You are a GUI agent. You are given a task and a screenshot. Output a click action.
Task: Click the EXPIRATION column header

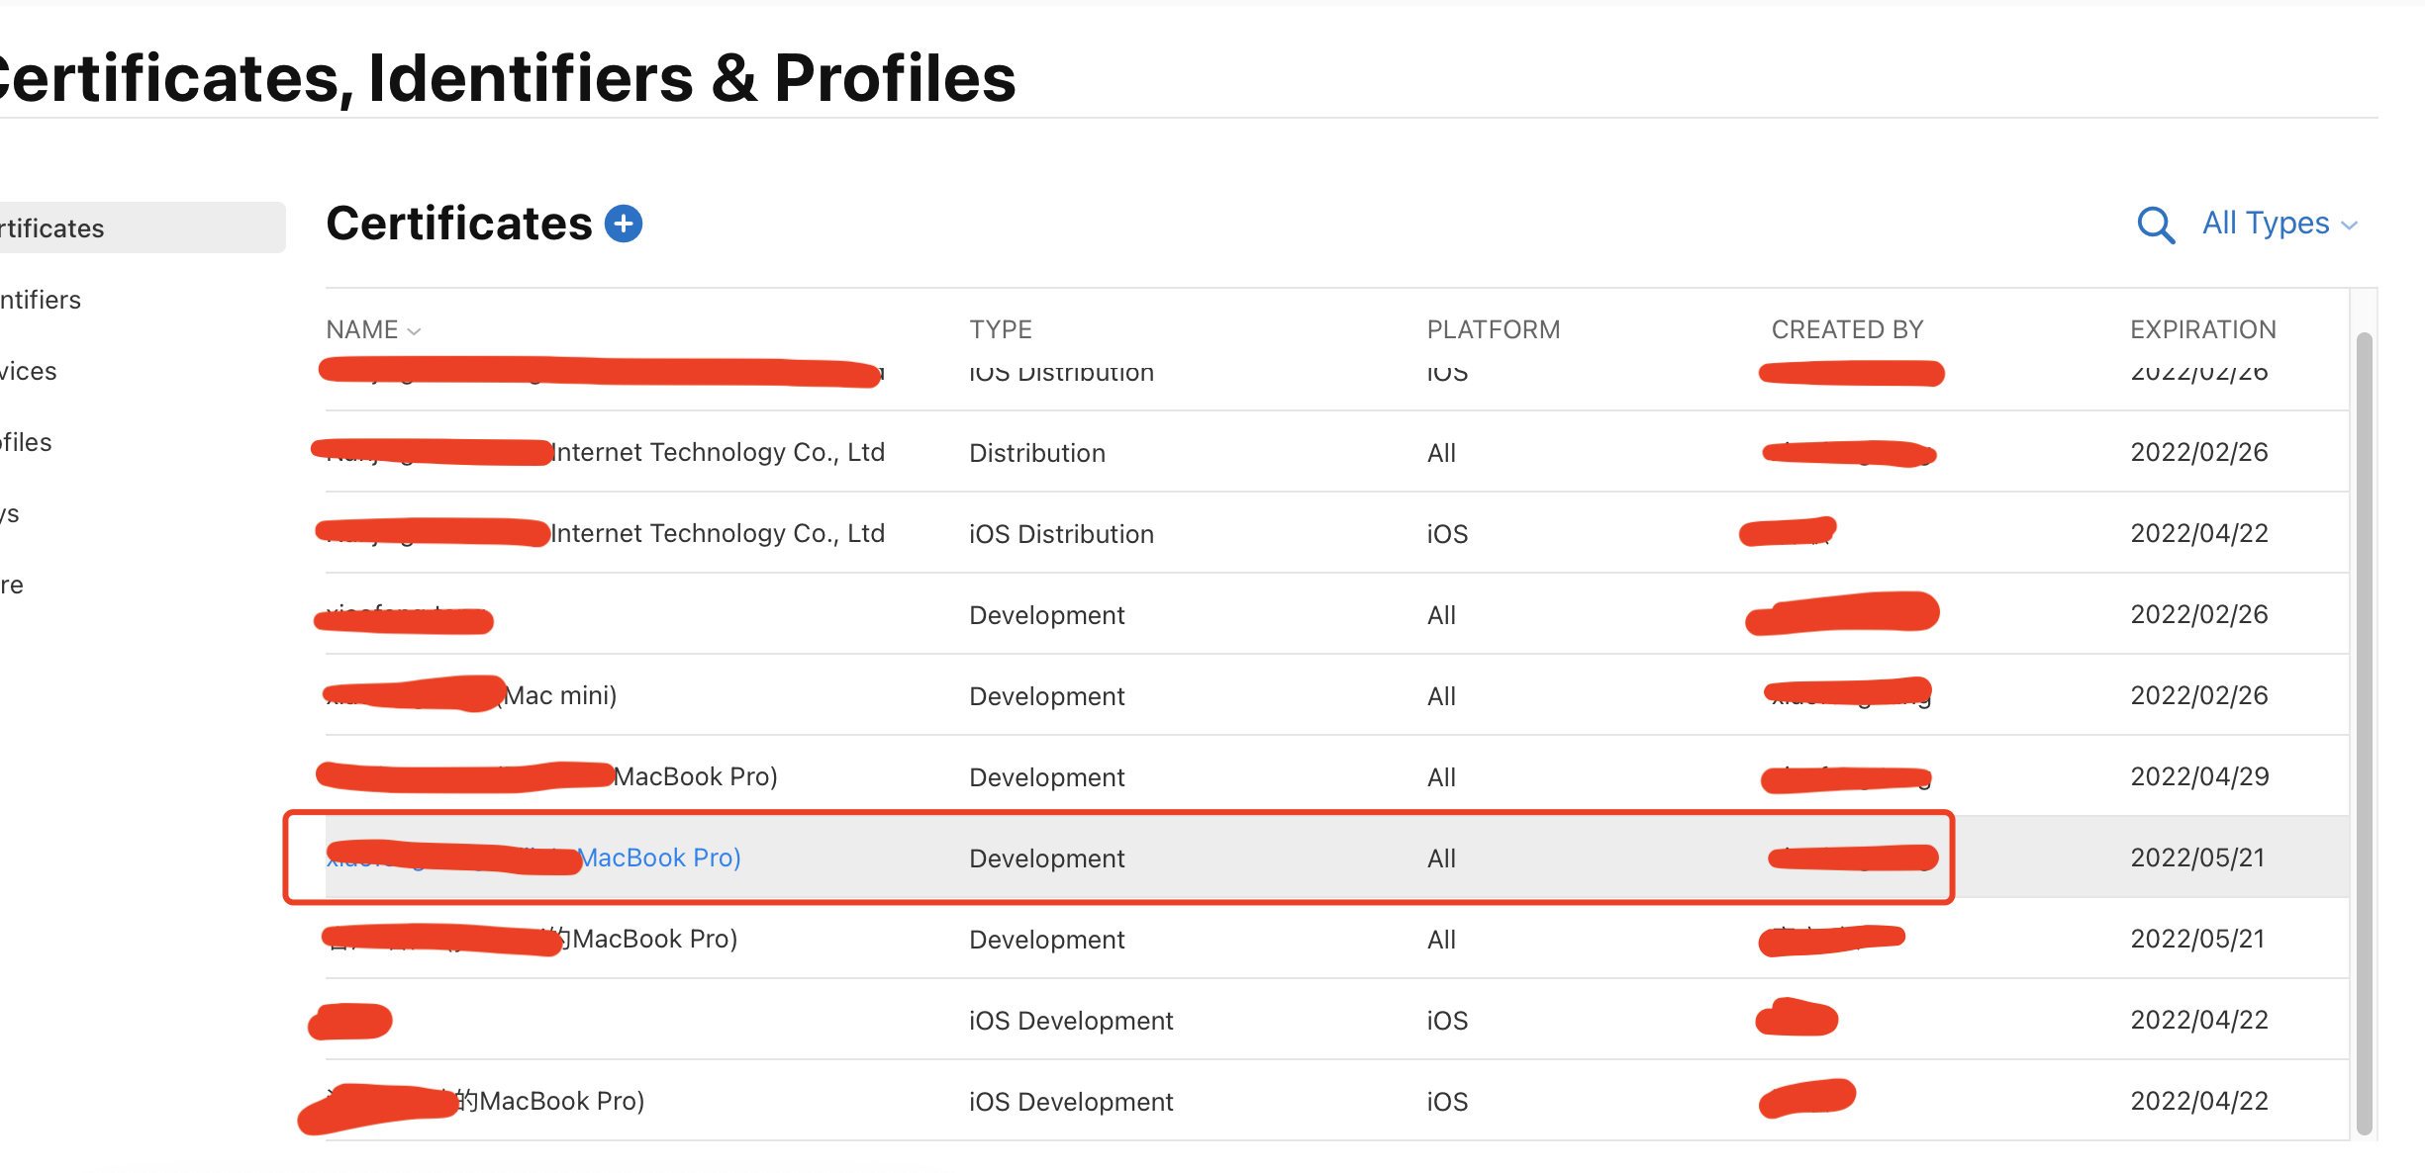2202,329
